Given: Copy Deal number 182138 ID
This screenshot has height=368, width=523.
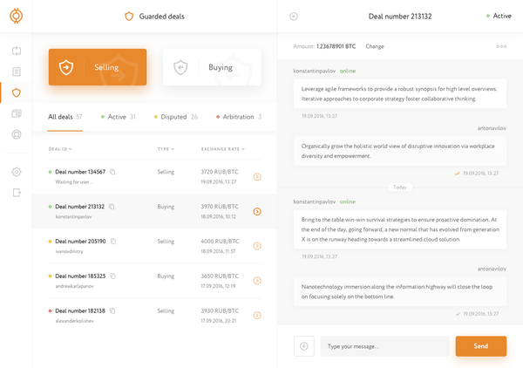Looking at the screenshot, I should coord(112,310).
